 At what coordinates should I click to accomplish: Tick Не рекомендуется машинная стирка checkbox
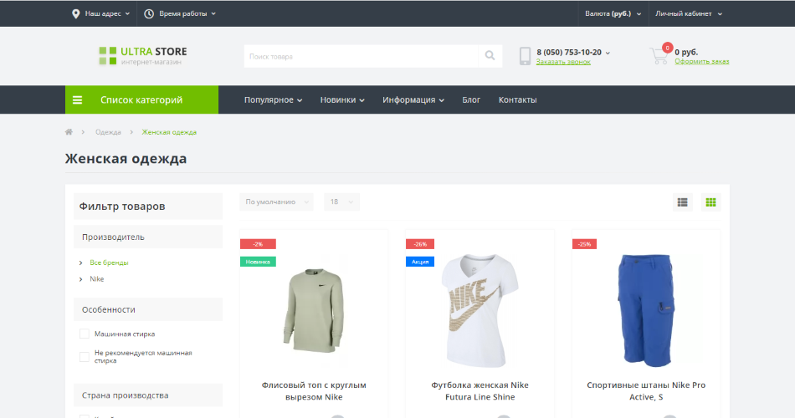(x=85, y=357)
